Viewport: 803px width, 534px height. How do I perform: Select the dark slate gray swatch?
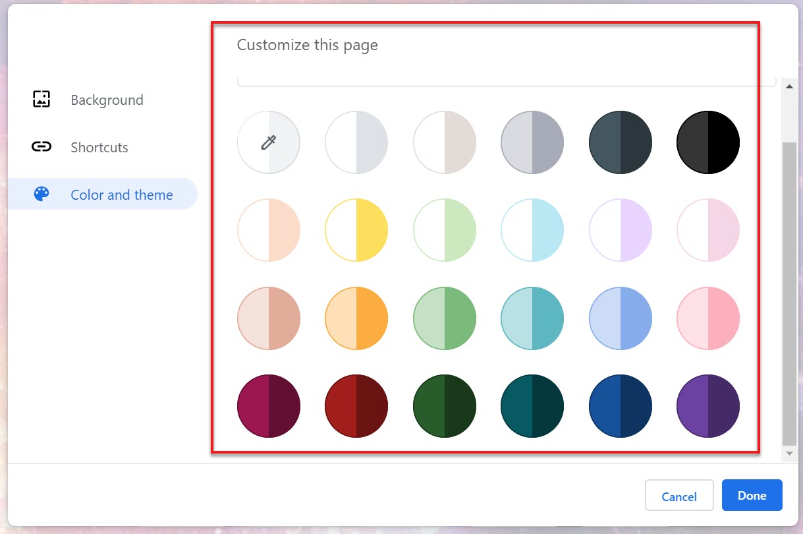tap(621, 142)
